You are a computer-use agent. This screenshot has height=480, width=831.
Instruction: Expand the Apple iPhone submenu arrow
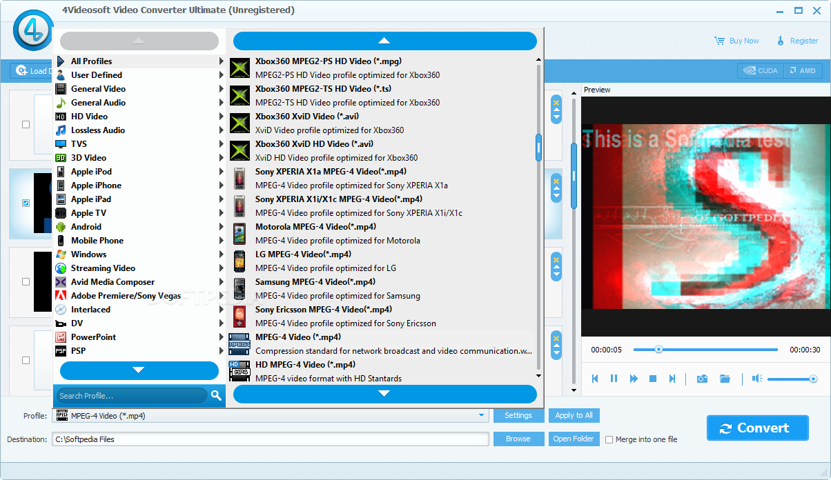point(222,186)
